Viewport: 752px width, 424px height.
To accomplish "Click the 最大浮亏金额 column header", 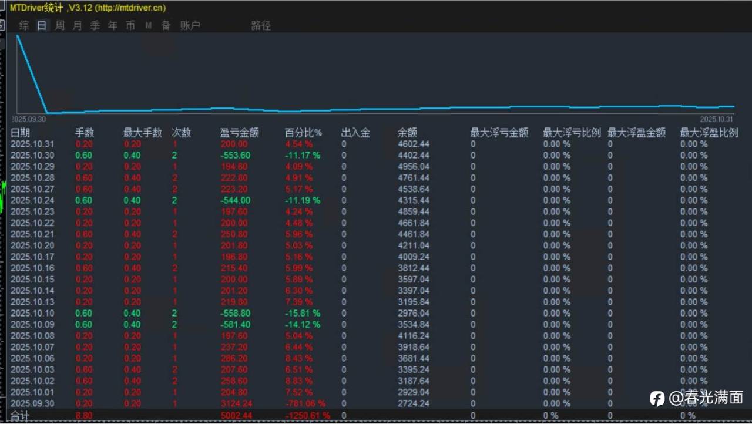I will click(499, 133).
